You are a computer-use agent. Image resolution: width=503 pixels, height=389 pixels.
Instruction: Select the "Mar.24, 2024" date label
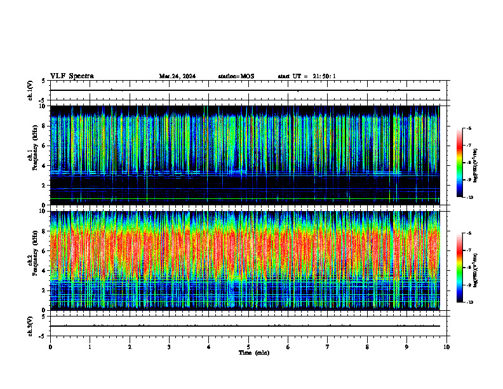(x=177, y=76)
